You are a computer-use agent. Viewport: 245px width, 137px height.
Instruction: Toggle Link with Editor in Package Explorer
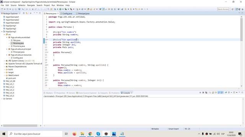point(27,13)
